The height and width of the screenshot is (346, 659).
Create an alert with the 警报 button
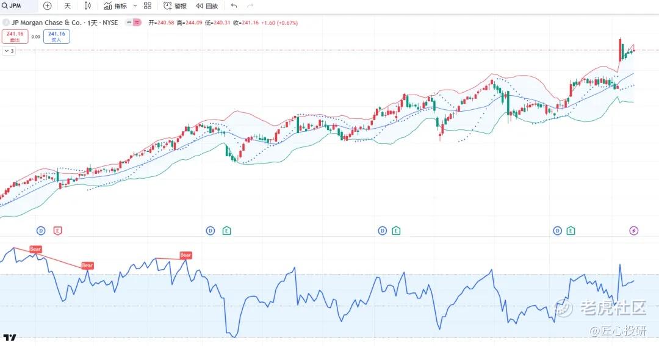[x=175, y=6]
